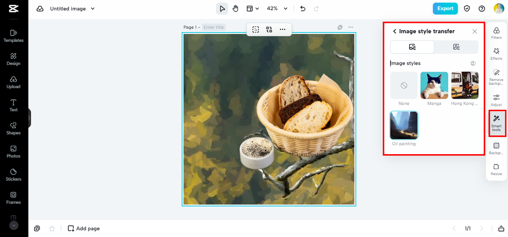Click the crop selection icon in floating toolbar

click(x=256, y=29)
